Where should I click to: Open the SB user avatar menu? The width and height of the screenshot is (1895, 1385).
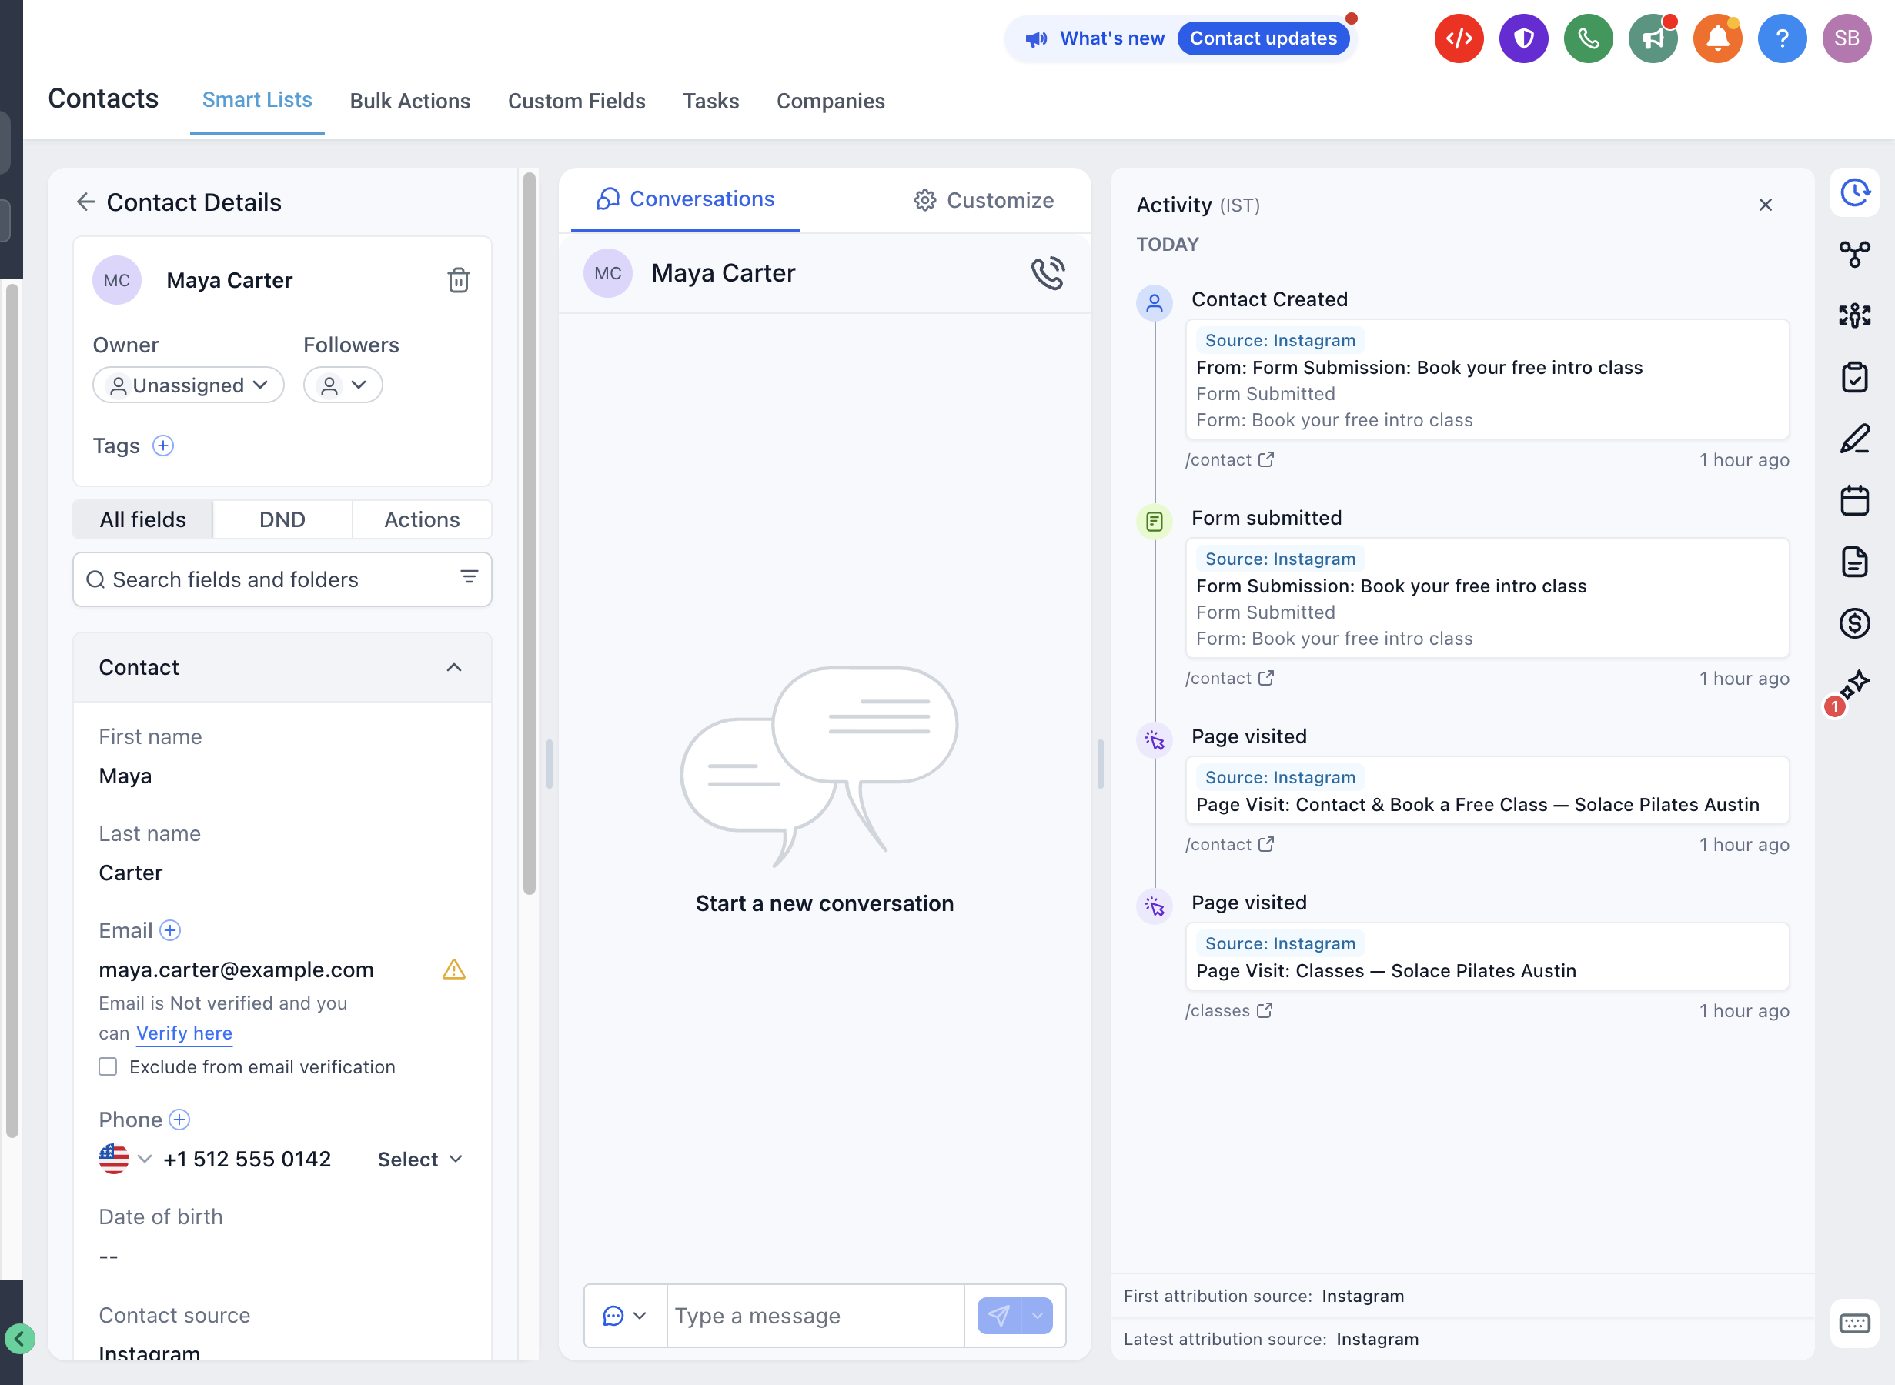click(1847, 38)
